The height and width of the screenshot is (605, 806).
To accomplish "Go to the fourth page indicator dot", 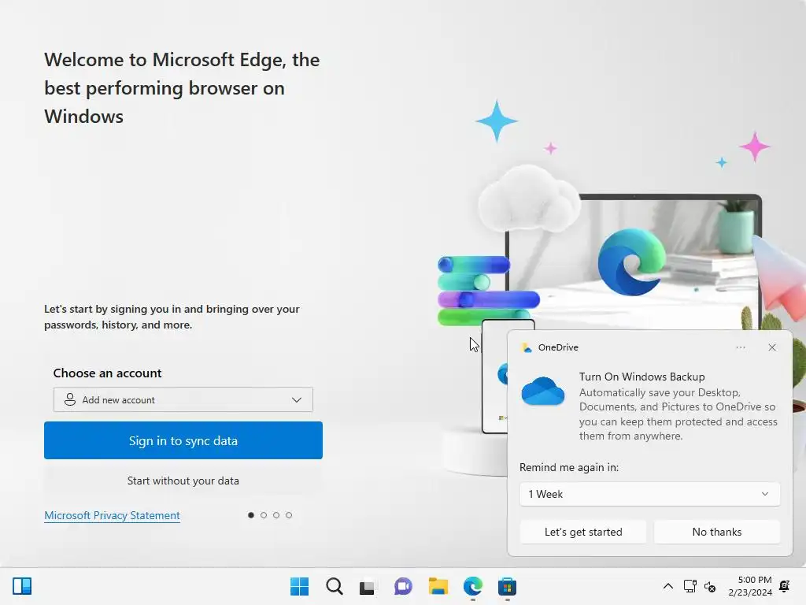I will tap(289, 515).
